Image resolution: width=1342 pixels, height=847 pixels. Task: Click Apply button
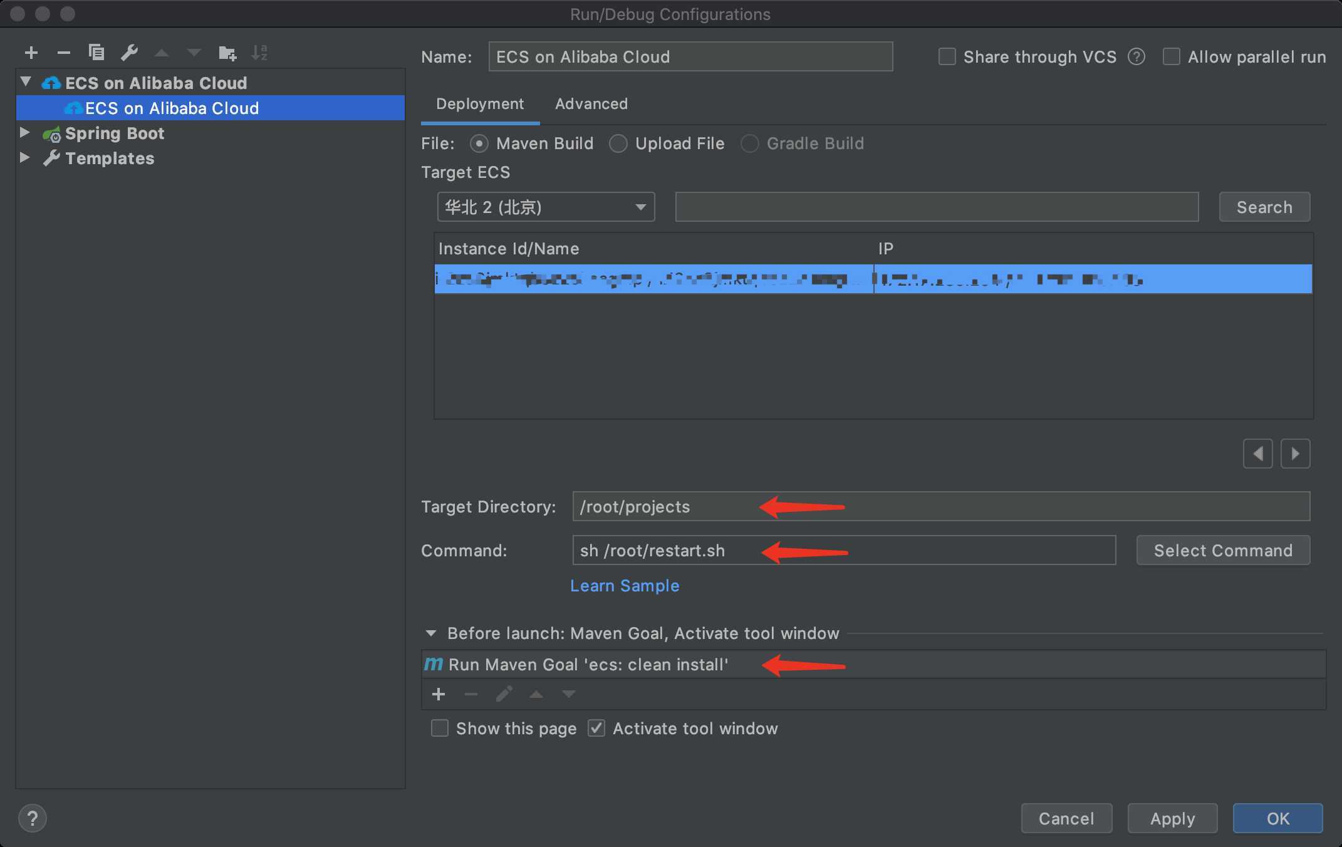coord(1172,819)
